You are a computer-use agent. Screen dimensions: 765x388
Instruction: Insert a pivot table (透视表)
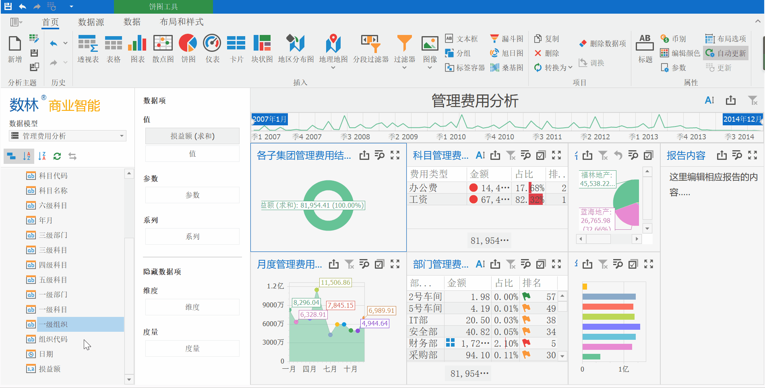(x=88, y=49)
